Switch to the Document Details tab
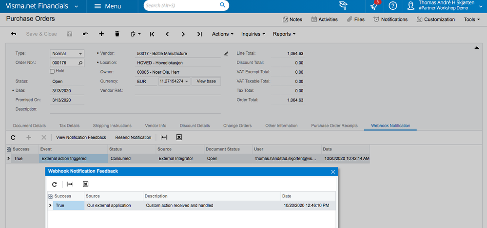The height and width of the screenshot is (228, 487). click(30, 125)
